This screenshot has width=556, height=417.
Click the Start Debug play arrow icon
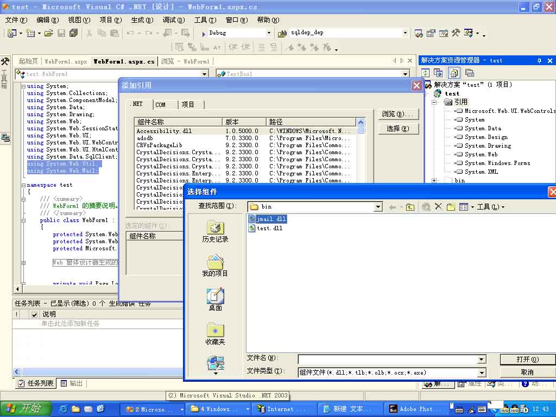tap(204, 34)
